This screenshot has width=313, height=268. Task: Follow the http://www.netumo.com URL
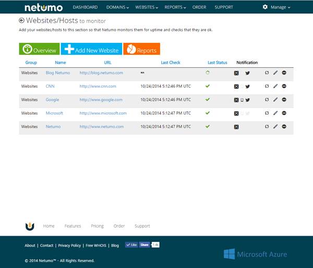coord(102,127)
